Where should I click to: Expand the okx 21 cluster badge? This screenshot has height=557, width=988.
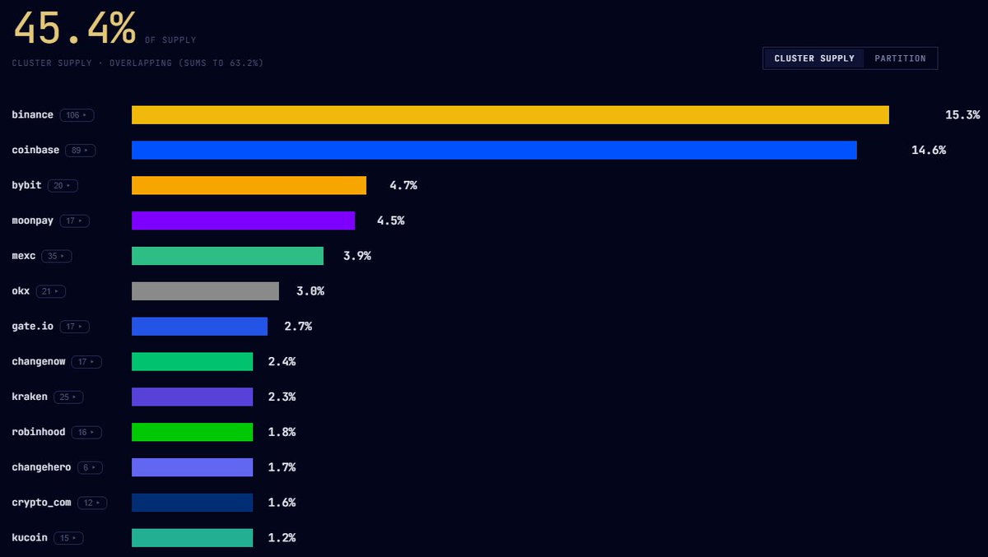click(51, 292)
